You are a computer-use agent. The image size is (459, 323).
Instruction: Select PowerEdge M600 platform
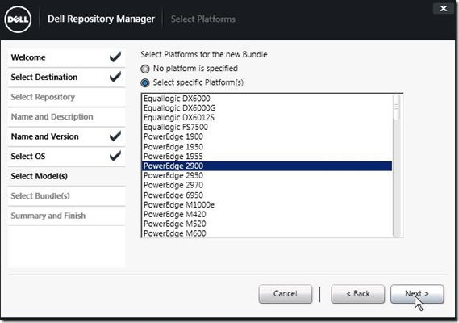pyautogui.click(x=267, y=233)
